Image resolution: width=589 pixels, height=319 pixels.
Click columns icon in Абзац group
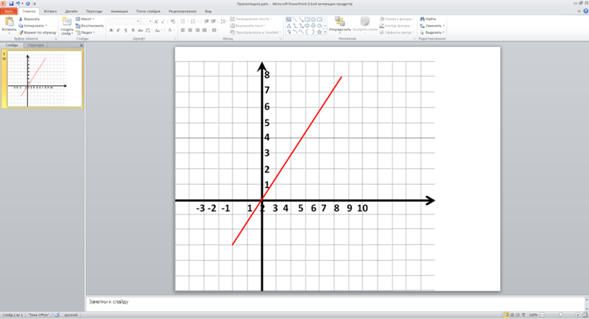click(x=214, y=30)
